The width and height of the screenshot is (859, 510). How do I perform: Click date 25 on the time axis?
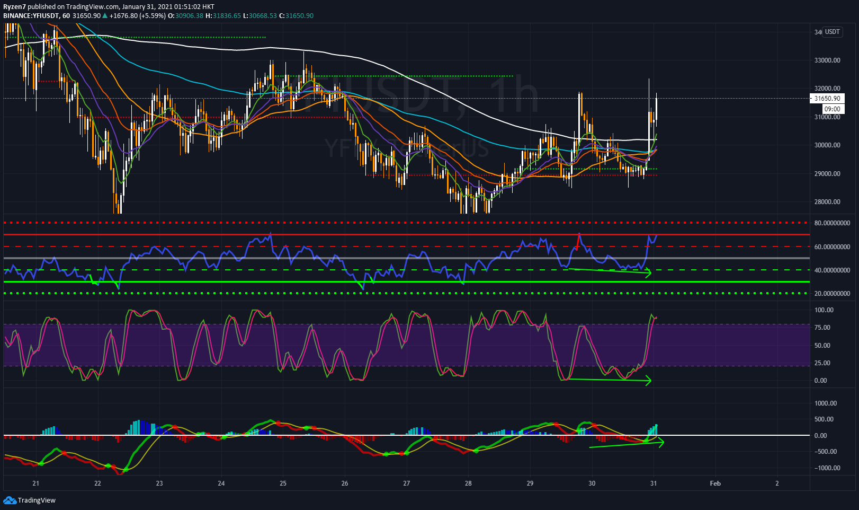tap(283, 483)
